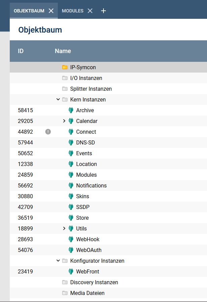Click ID 18899 in Utils row

click(x=25, y=229)
